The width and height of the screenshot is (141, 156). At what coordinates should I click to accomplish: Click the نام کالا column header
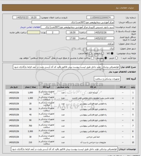[93, 87]
